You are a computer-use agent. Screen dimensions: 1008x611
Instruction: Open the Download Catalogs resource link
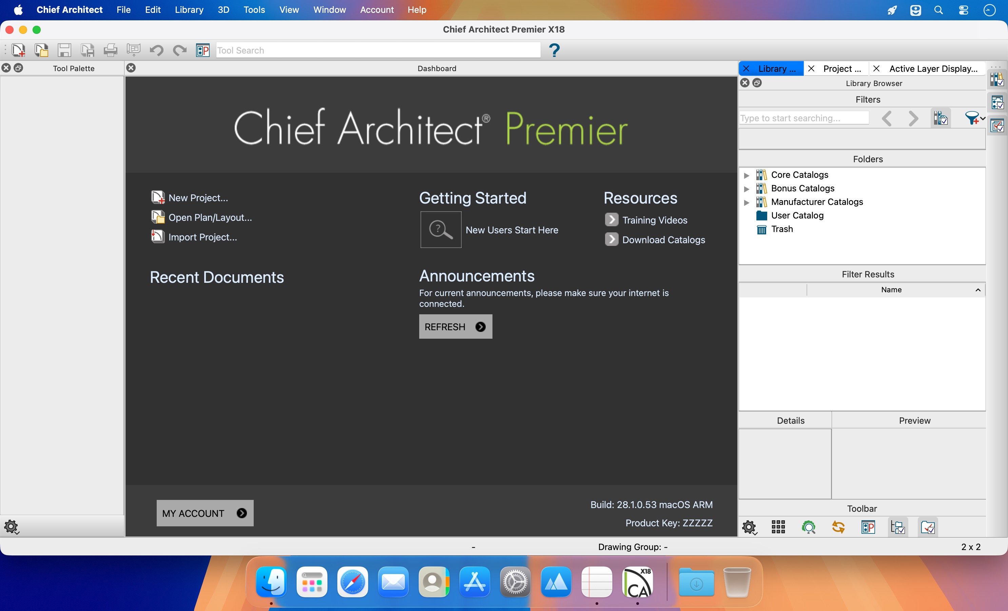(655, 240)
